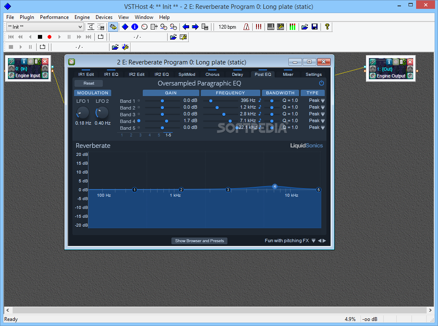438x326 pixels.
Task: Click the horizontal scrollbar right arrow
Action: [x=430, y=310]
